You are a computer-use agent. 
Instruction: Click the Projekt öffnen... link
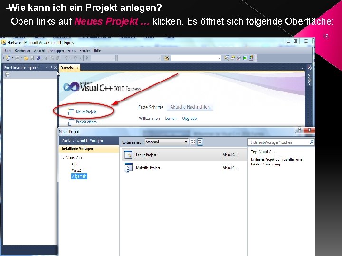pyautogui.click(x=87, y=122)
